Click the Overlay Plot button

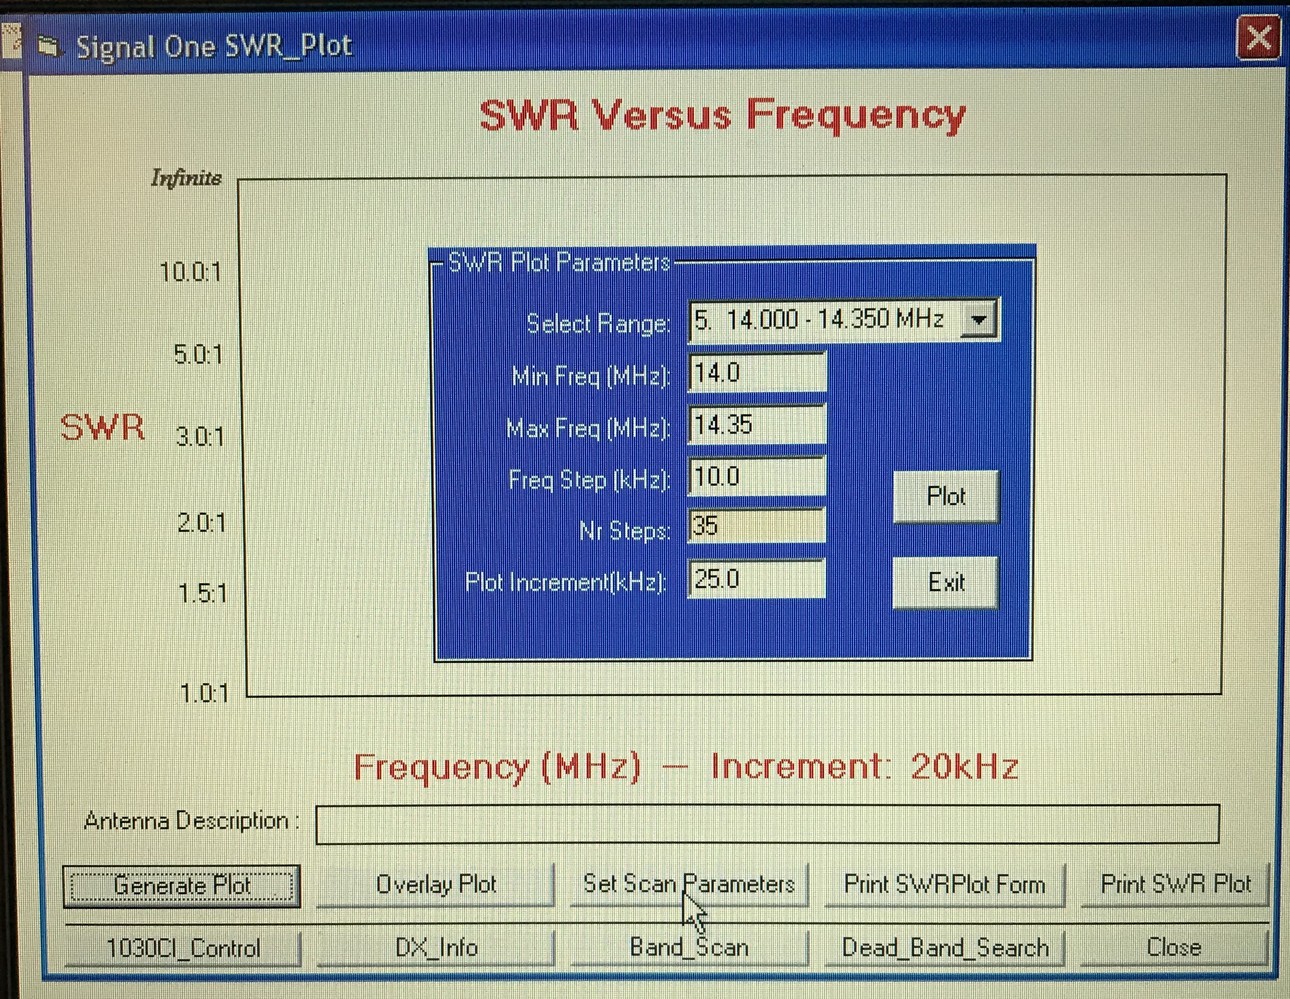point(436,885)
